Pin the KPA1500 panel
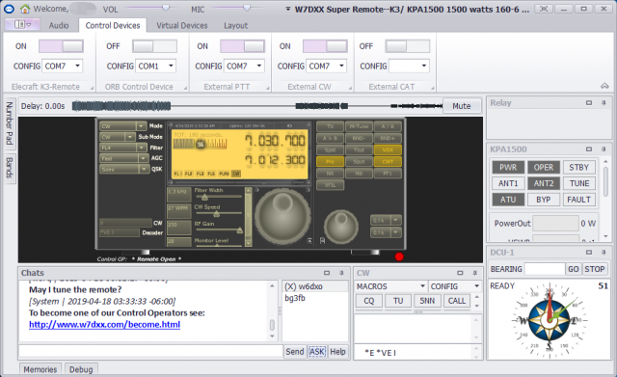This screenshot has height=377, width=617. point(604,149)
